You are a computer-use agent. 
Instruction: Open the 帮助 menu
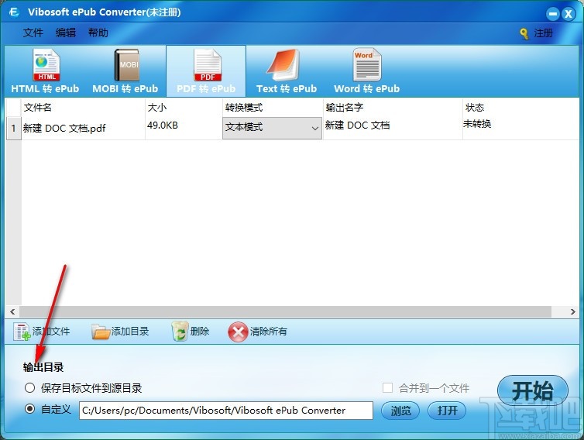[x=98, y=33]
